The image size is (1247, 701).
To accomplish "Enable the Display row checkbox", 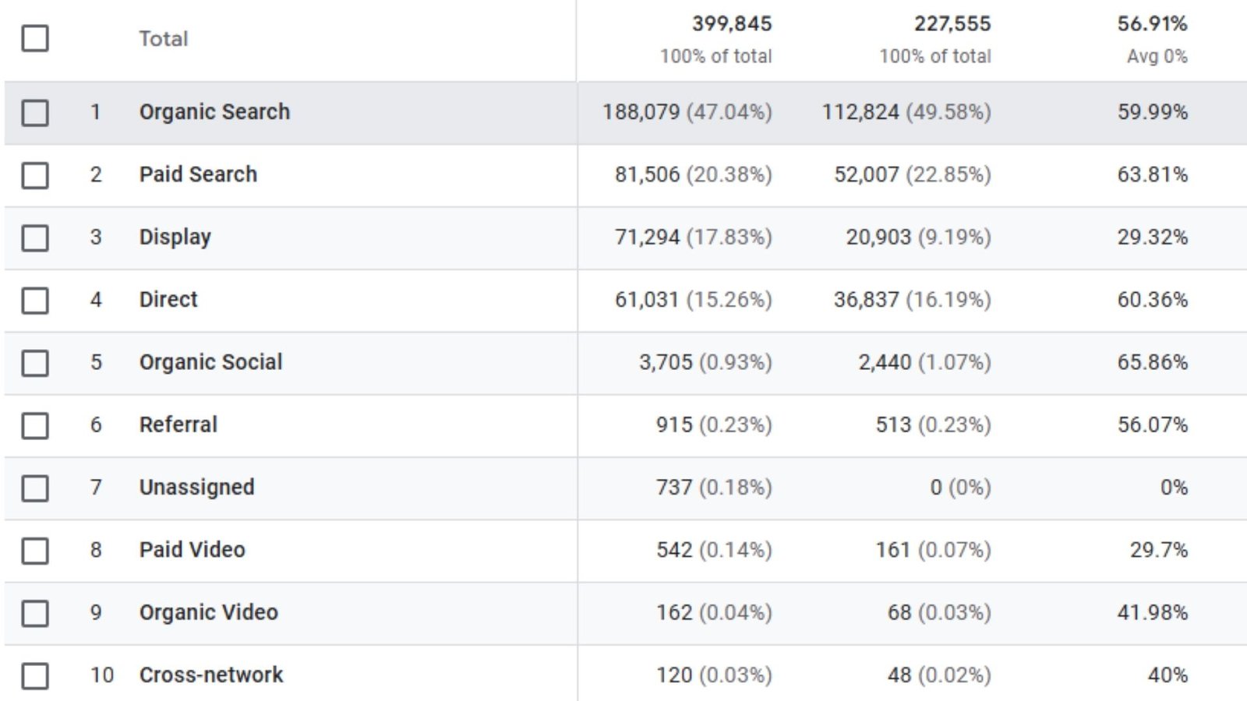I will point(35,238).
